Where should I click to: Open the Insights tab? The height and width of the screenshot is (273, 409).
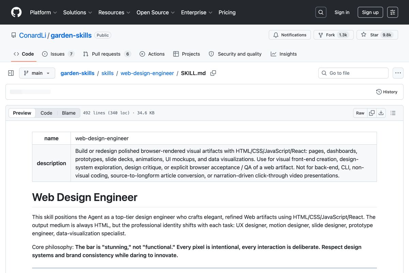284,54
